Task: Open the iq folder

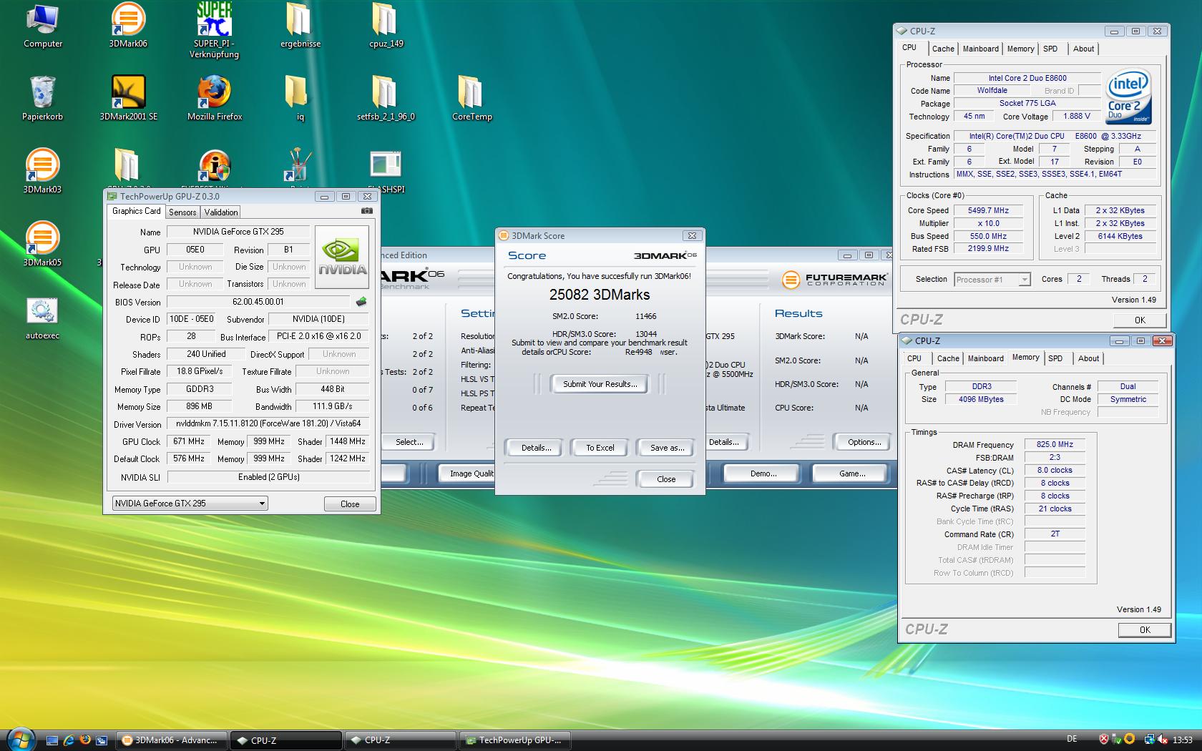Action: pyautogui.click(x=300, y=99)
